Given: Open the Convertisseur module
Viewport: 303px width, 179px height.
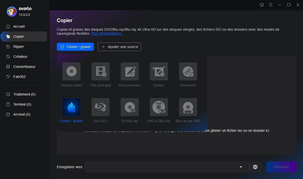Looking at the screenshot, I should 24,67.
